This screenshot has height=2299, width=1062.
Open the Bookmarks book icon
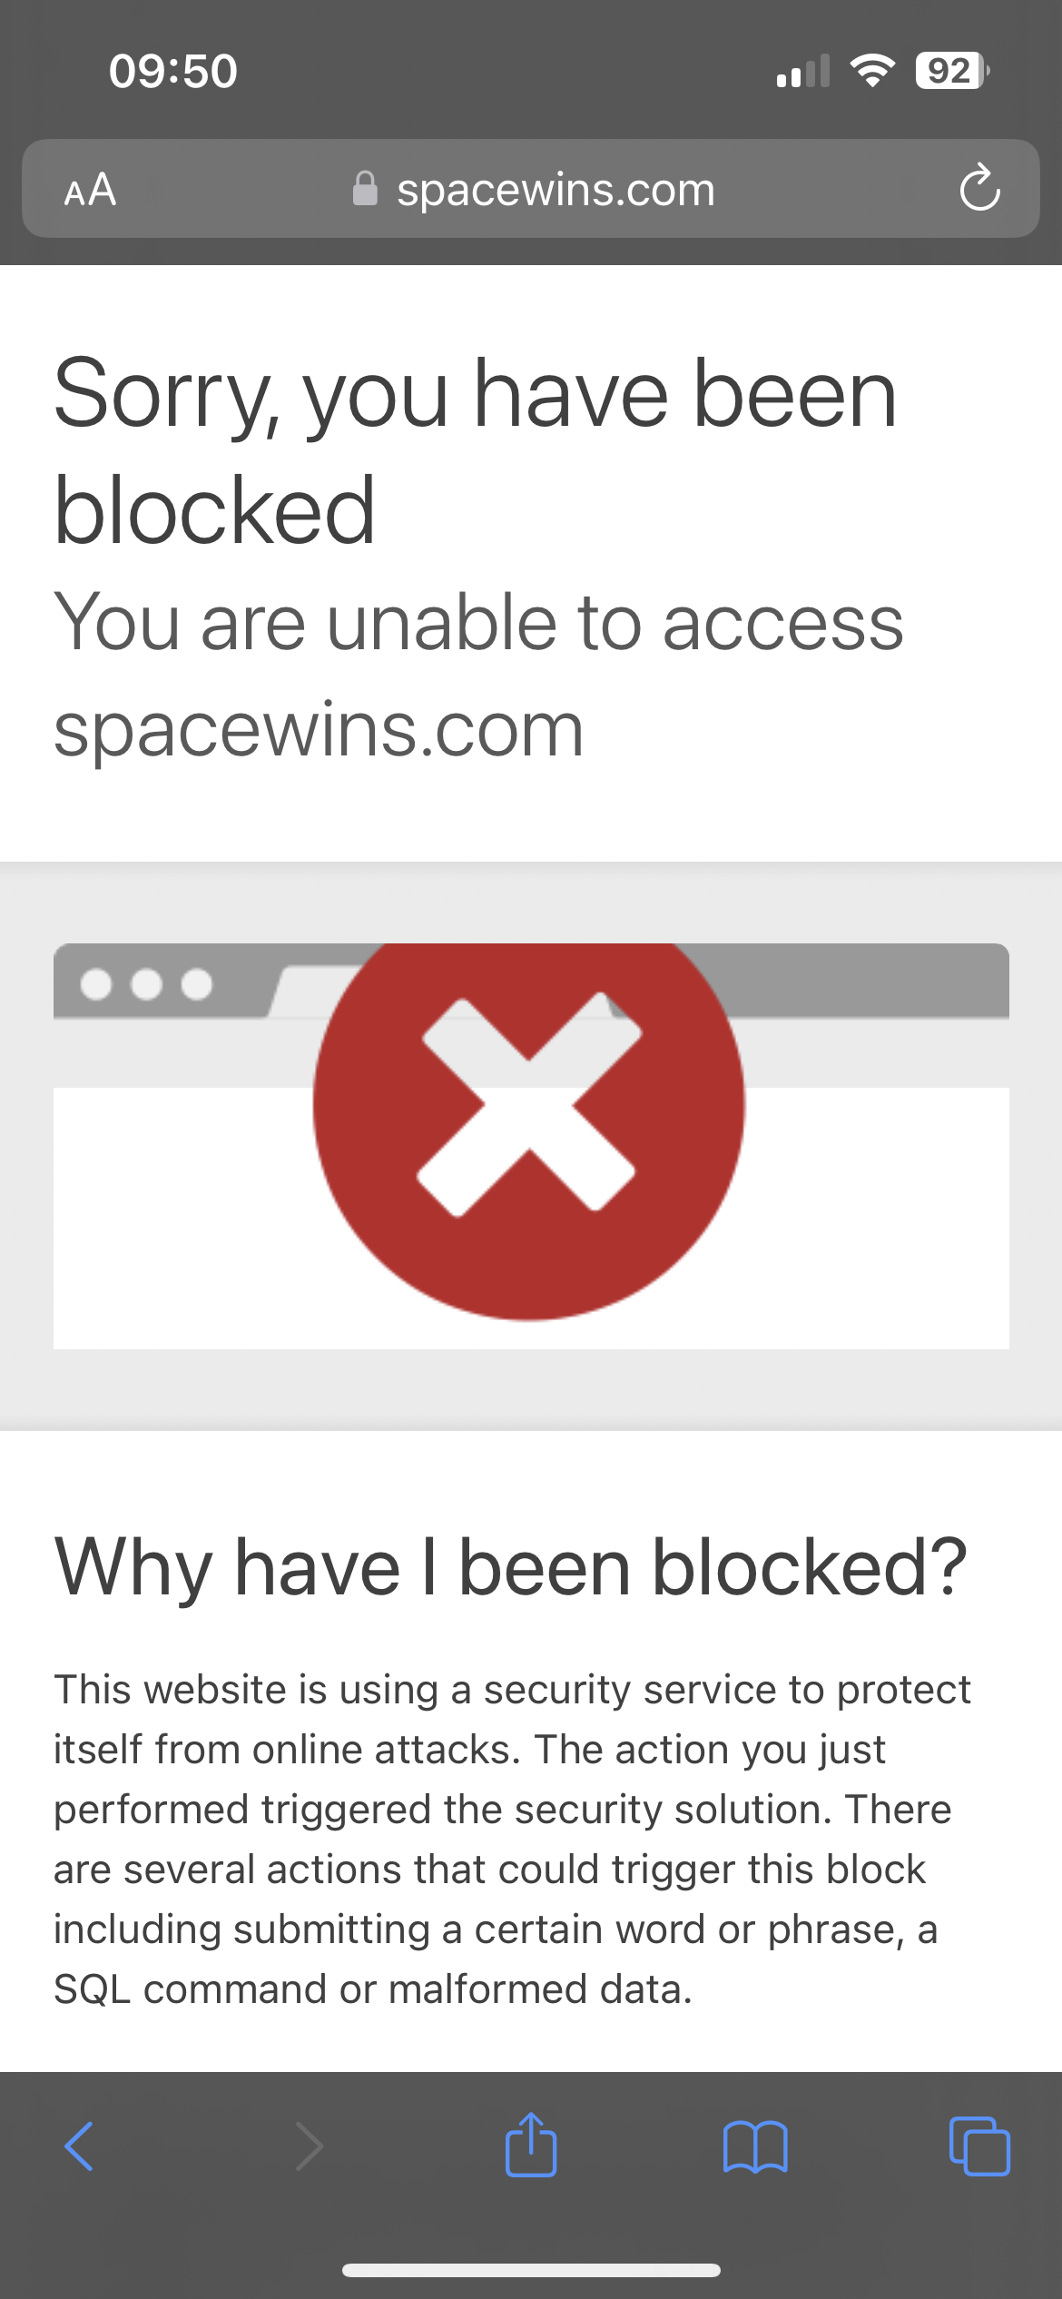(755, 2146)
